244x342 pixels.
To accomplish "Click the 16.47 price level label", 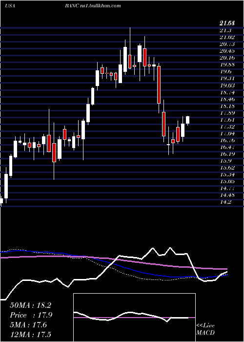I will pos(226,148).
